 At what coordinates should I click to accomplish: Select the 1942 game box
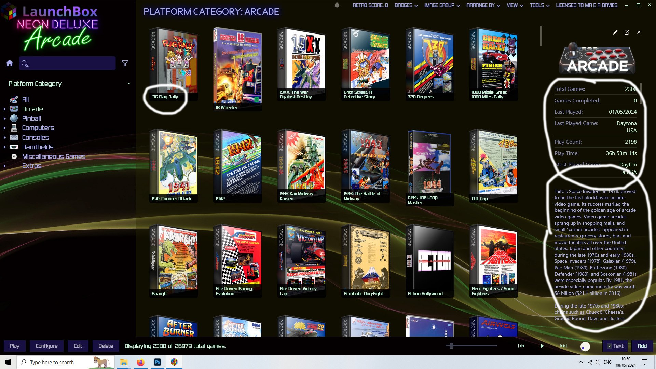click(x=237, y=166)
